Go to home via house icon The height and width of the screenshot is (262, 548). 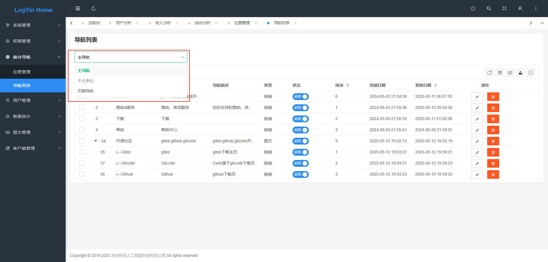pos(473,9)
